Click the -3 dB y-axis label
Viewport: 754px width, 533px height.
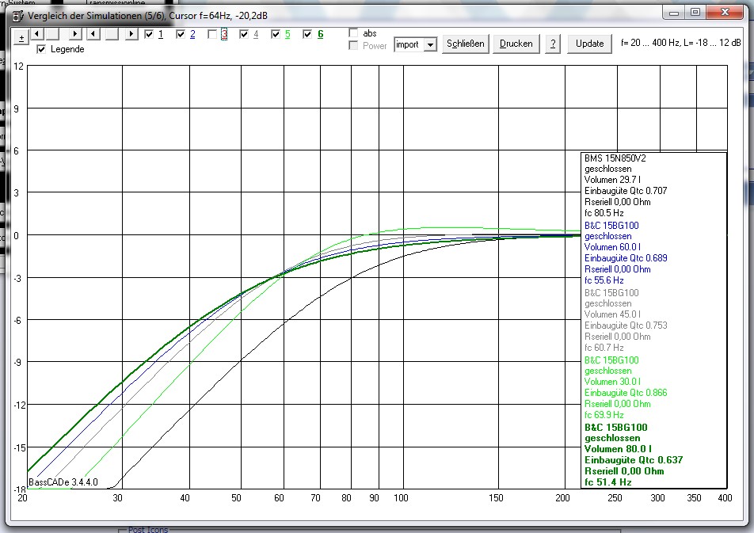17,279
